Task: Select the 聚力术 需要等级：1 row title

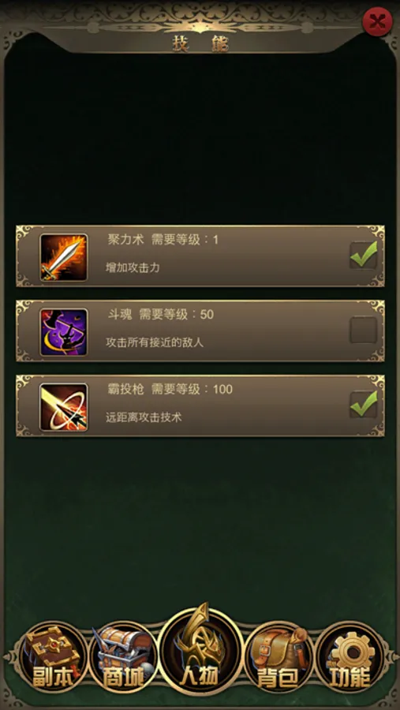Action: coord(163,240)
